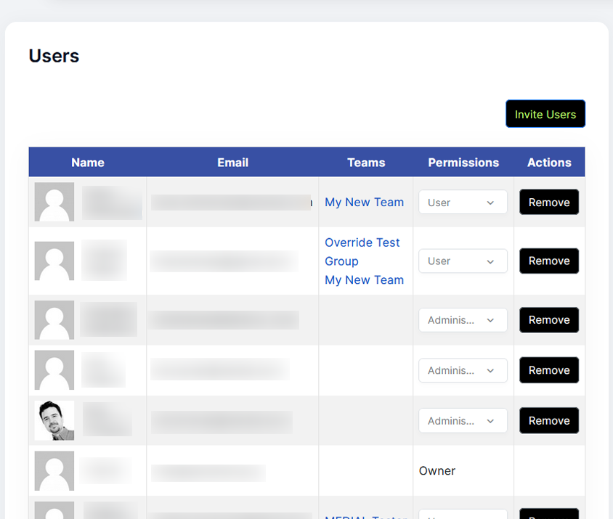Click the Email column header

pyautogui.click(x=232, y=163)
